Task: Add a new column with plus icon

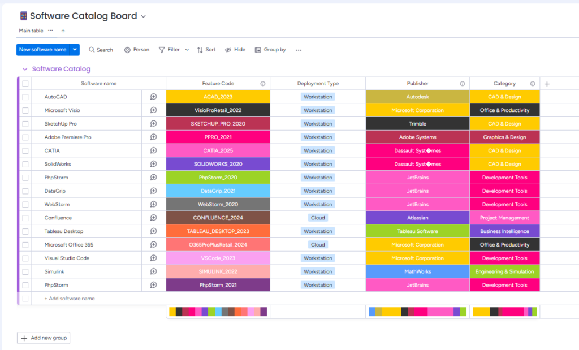Action: coord(547,84)
